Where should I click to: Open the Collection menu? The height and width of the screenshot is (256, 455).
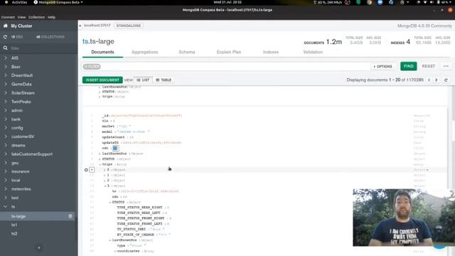(x=36, y=17)
